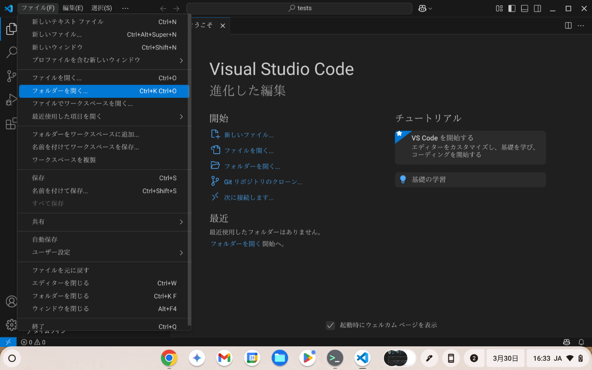Expand プロファイルを含む新しいウィンドウ submenu
This screenshot has width=592, height=370.
click(x=104, y=60)
